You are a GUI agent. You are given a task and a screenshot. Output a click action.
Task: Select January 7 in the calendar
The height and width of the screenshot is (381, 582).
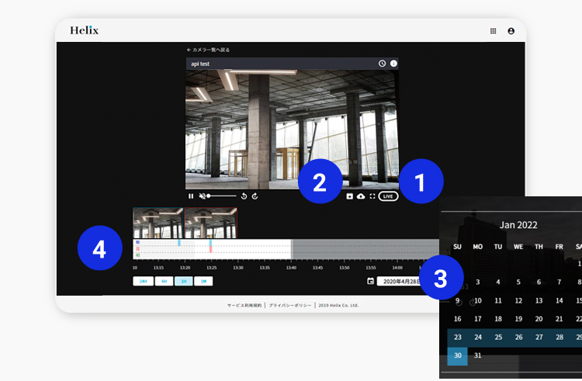559,282
